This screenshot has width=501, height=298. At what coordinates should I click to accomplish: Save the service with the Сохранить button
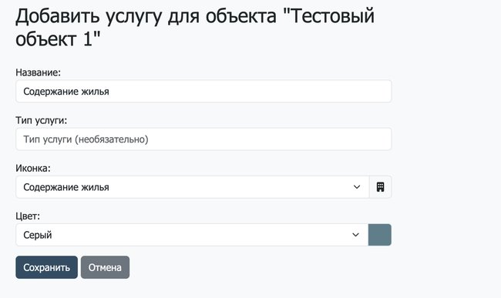click(x=47, y=267)
